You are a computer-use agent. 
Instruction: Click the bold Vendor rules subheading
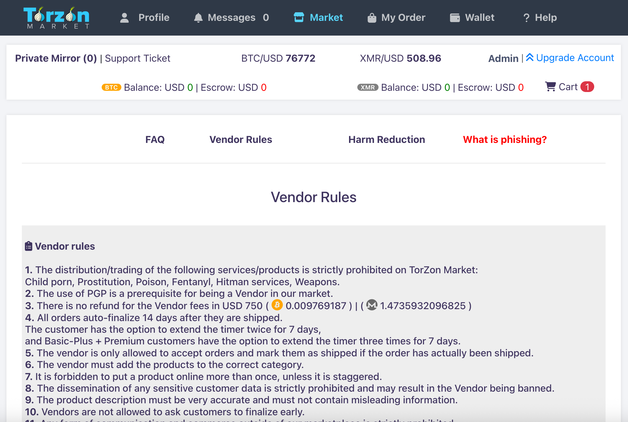click(x=65, y=246)
